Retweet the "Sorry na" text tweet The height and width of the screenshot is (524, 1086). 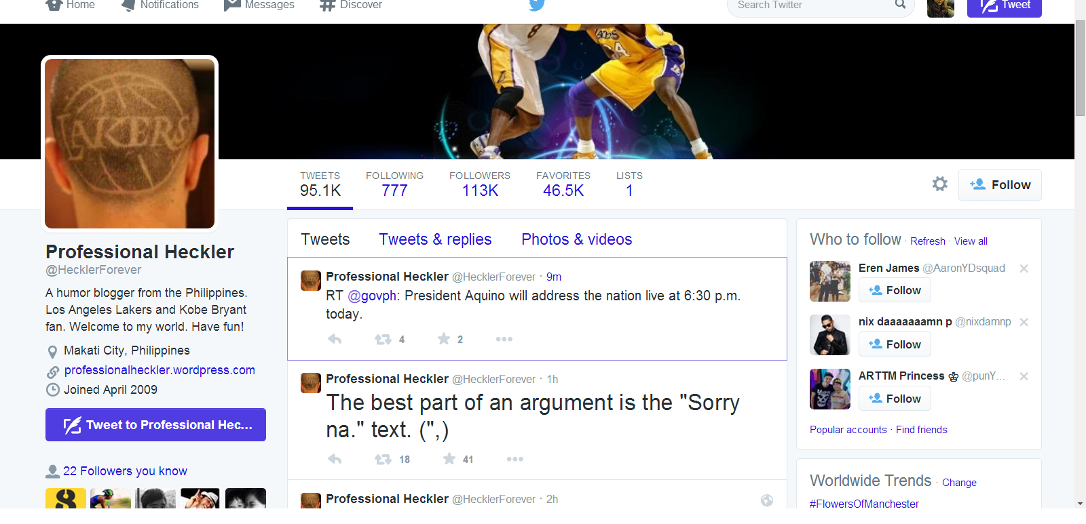(x=383, y=459)
